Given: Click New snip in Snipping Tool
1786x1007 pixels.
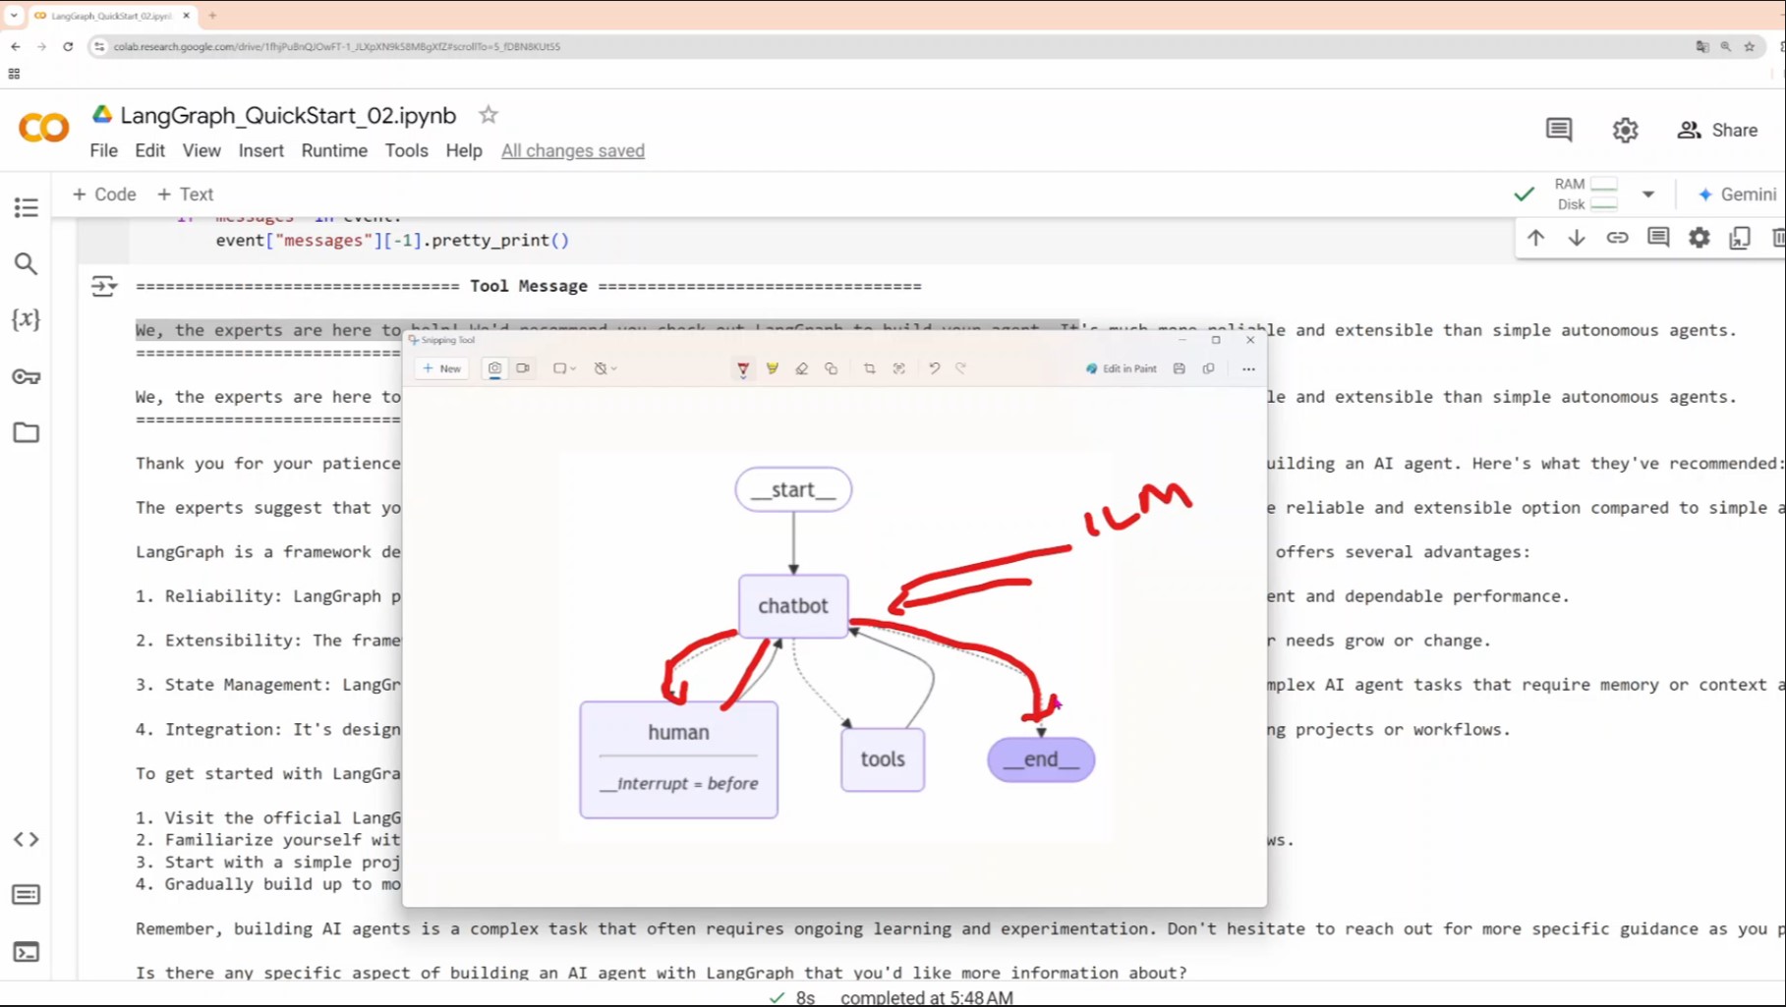Looking at the screenshot, I should pos(442,368).
